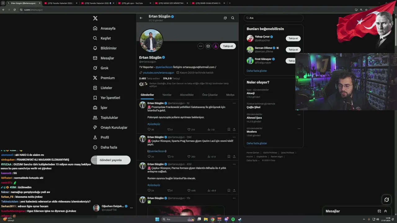This screenshot has width=397, height=223.
Task: Click the new message icon in Mesajlar drawer
Action: point(379,211)
